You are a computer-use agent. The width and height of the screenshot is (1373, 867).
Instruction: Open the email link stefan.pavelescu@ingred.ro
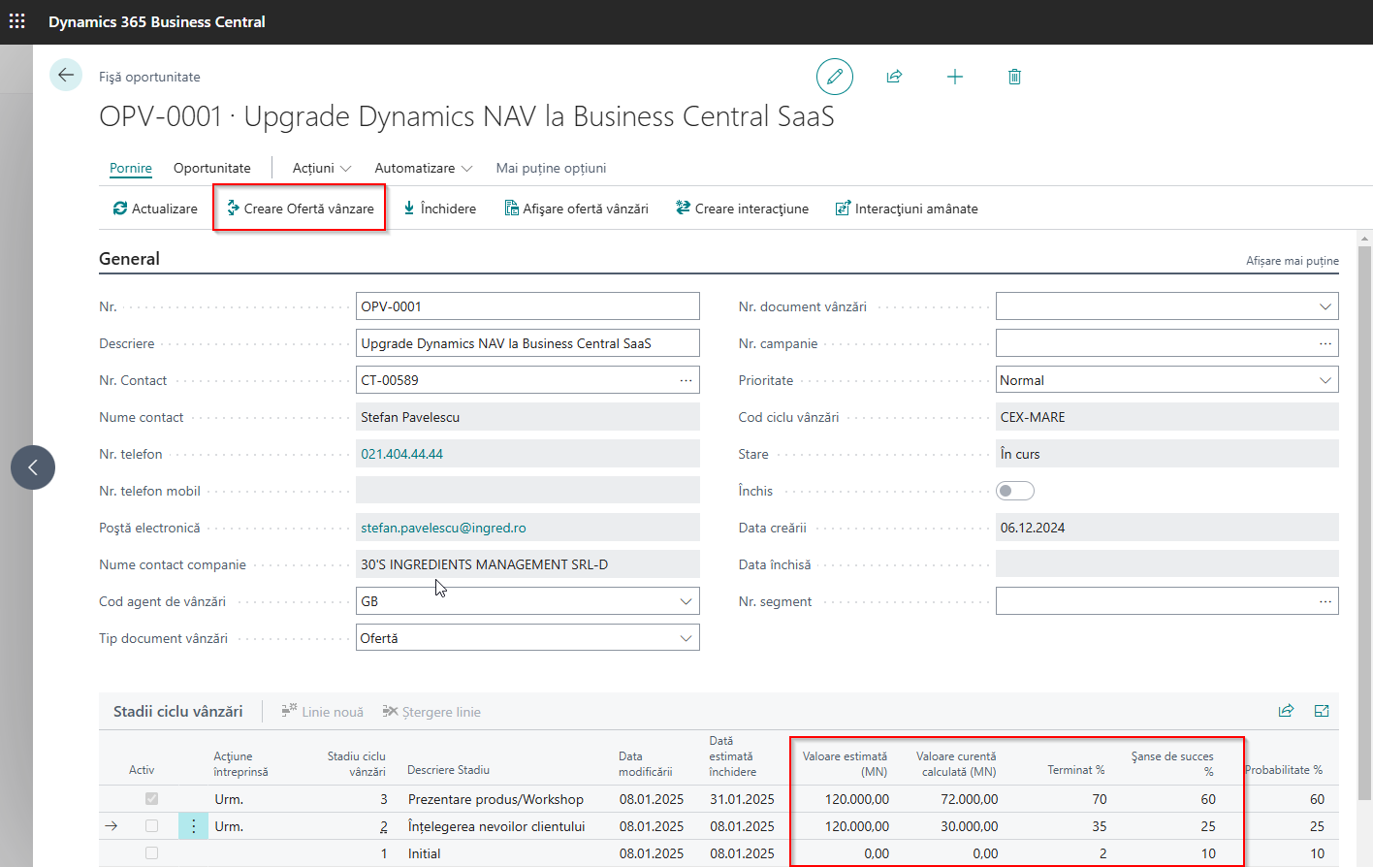[x=443, y=528]
